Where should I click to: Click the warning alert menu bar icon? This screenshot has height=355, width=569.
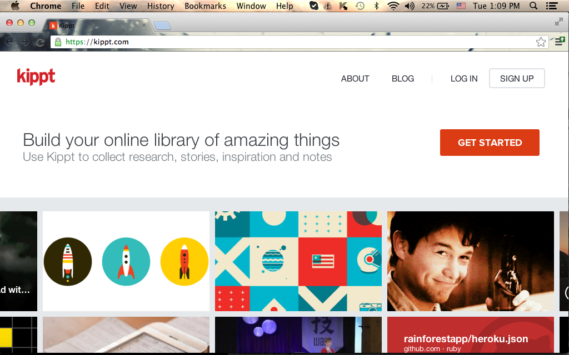coord(328,6)
